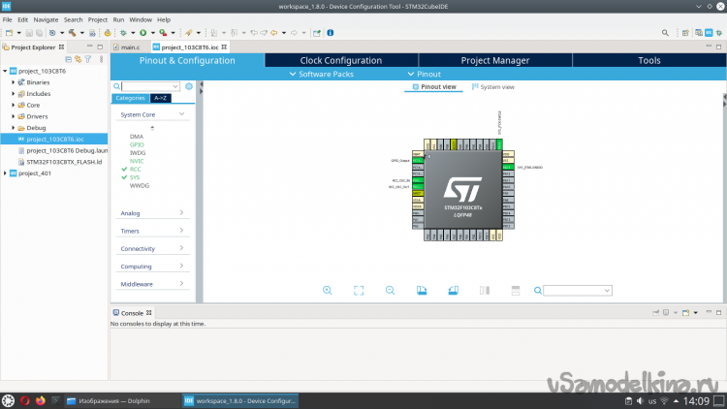Click the Build hammer icon
Screen dimensions: 727x409
coord(73,32)
